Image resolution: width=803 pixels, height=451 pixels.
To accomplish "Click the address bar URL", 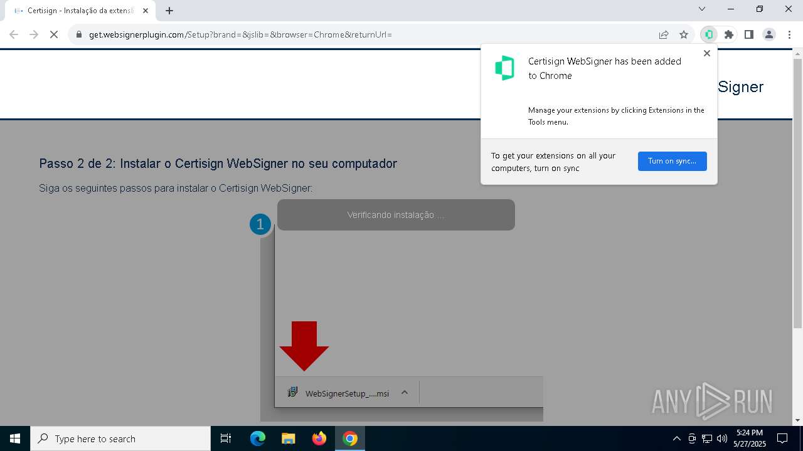I will tap(240, 34).
